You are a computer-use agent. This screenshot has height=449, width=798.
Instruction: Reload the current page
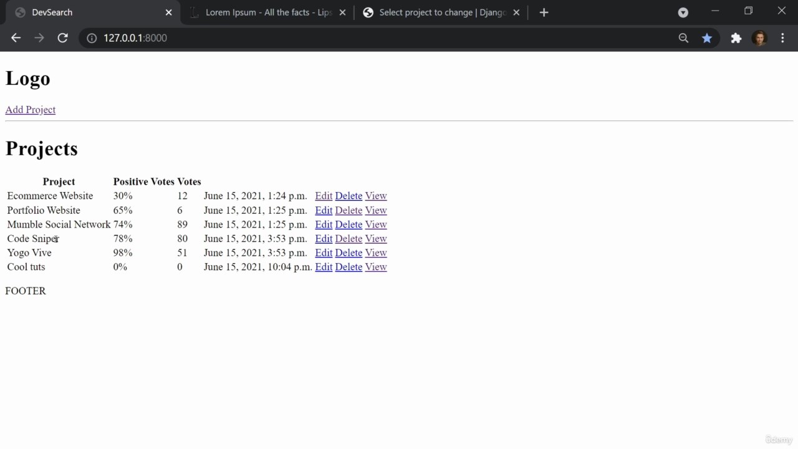tap(62, 38)
